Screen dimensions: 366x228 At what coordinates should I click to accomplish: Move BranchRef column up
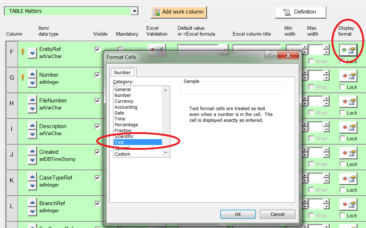[x=32, y=203]
